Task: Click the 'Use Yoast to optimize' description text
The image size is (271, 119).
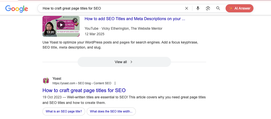Action: pos(120,45)
